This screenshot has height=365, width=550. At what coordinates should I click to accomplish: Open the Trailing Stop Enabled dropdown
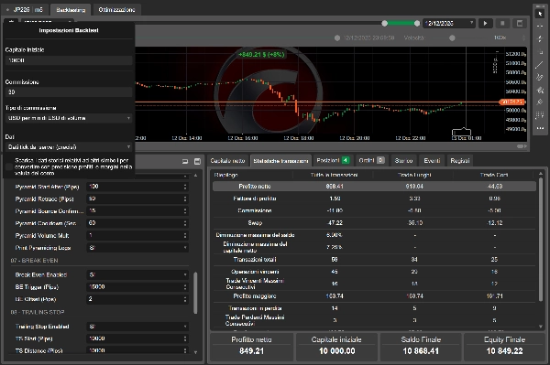[137, 327]
